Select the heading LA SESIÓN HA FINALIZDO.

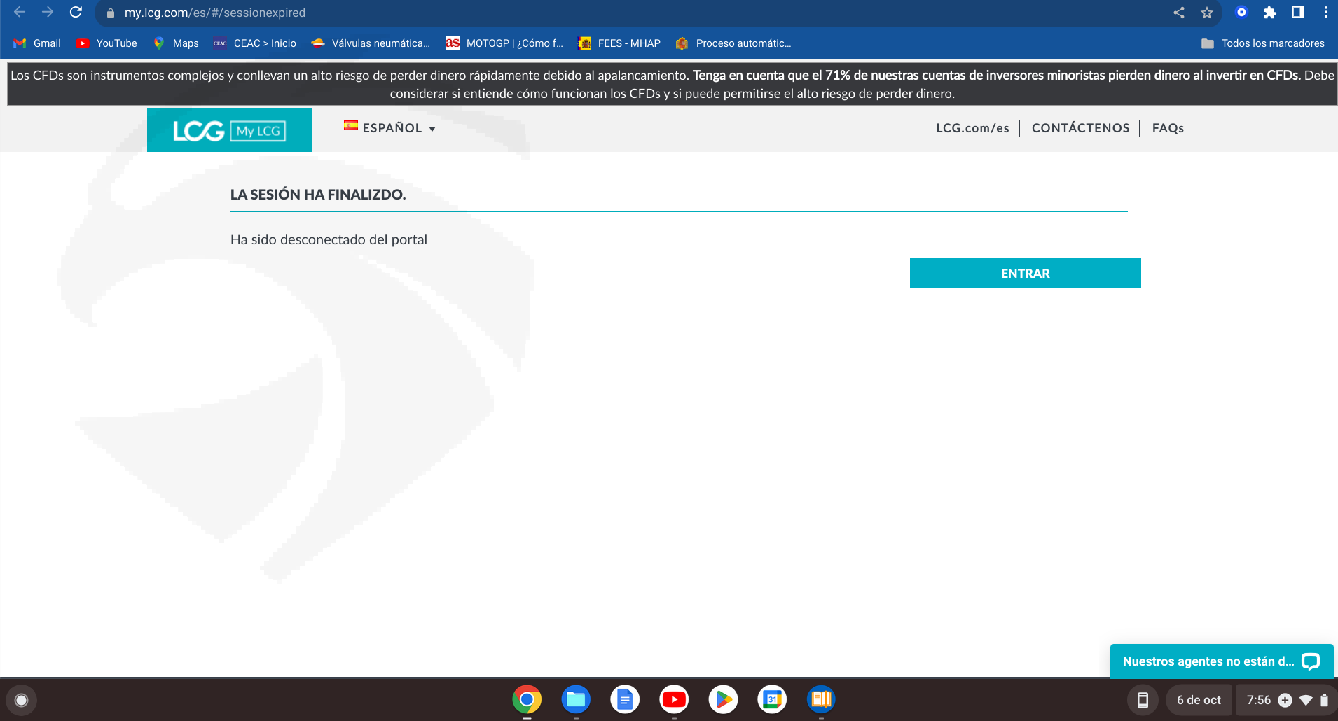coord(318,195)
